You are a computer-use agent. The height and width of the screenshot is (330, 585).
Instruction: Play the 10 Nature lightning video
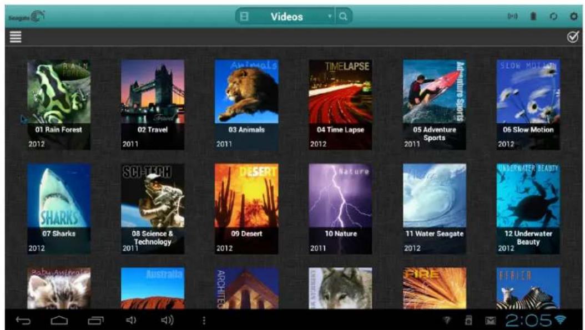pyautogui.click(x=340, y=209)
